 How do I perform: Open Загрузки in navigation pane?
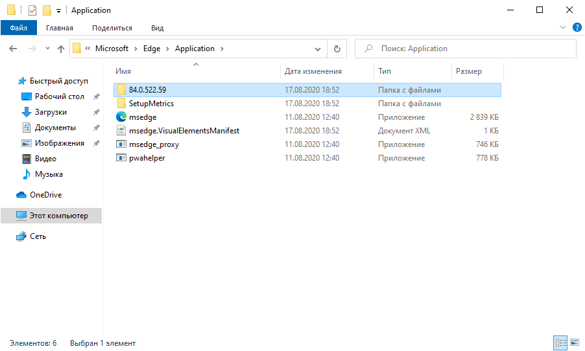click(x=51, y=112)
